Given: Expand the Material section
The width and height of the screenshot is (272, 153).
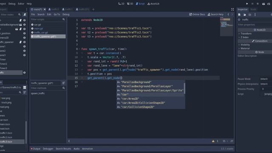Looking at the screenshot, I should click(255, 48).
